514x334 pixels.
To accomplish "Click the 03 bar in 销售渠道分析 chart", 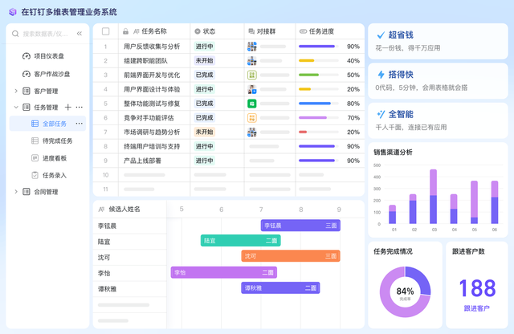I will click(434, 197).
